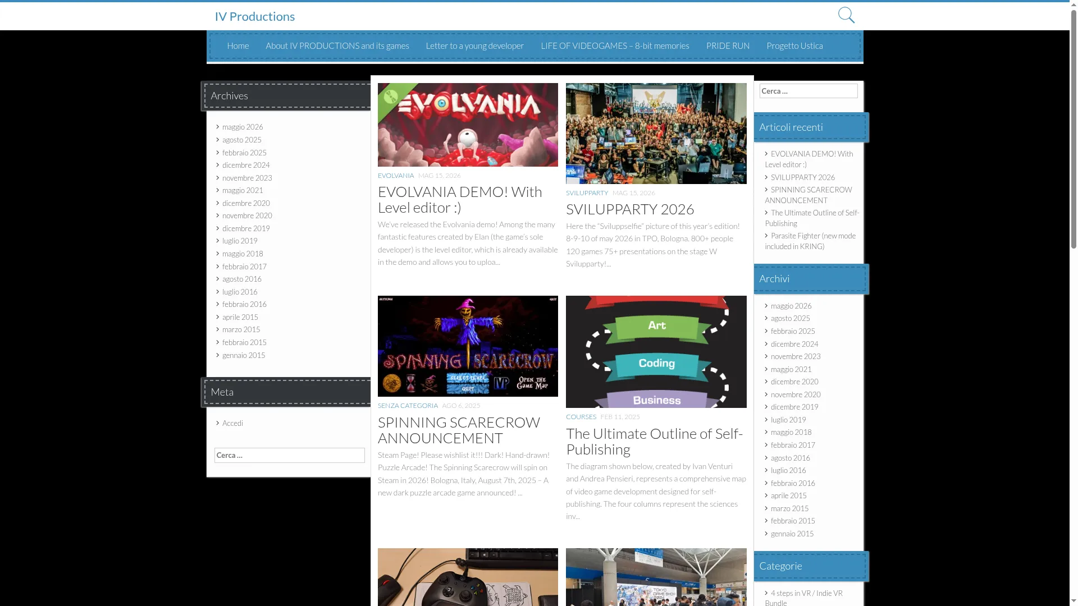1078x606 pixels.
Task: Open the PRIDE RUN menu item
Action: tap(728, 45)
